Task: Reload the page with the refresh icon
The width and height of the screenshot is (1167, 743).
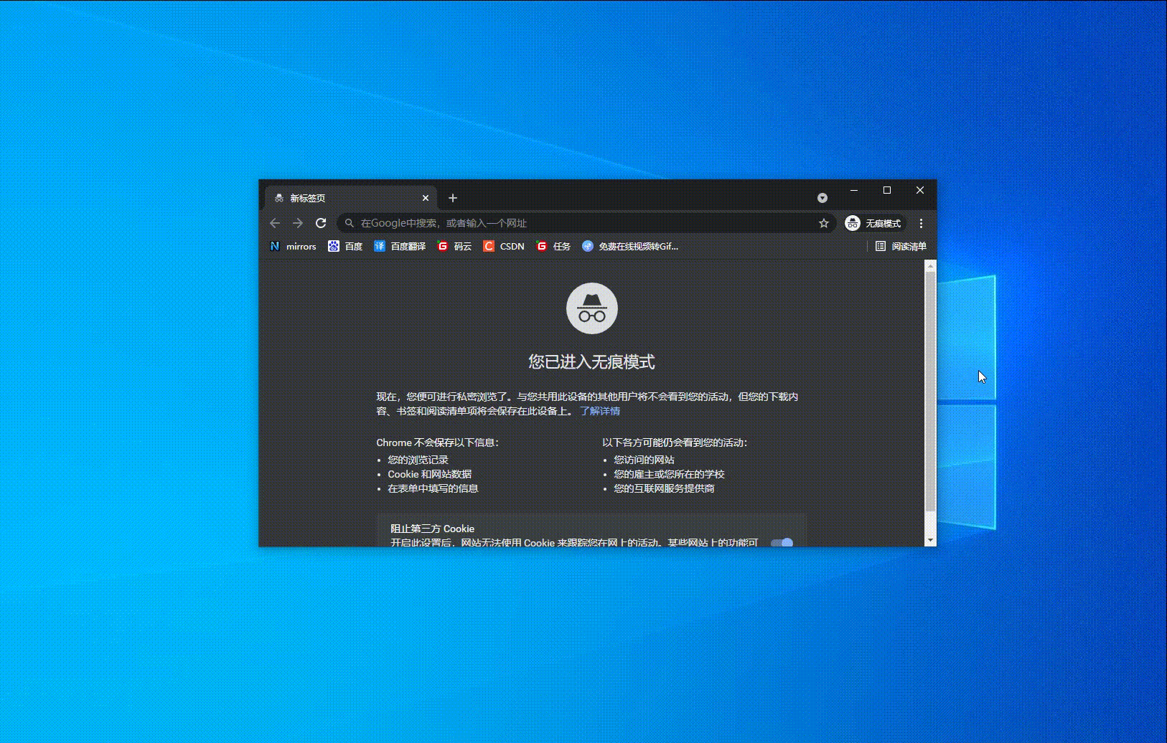Action: point(321,223)
